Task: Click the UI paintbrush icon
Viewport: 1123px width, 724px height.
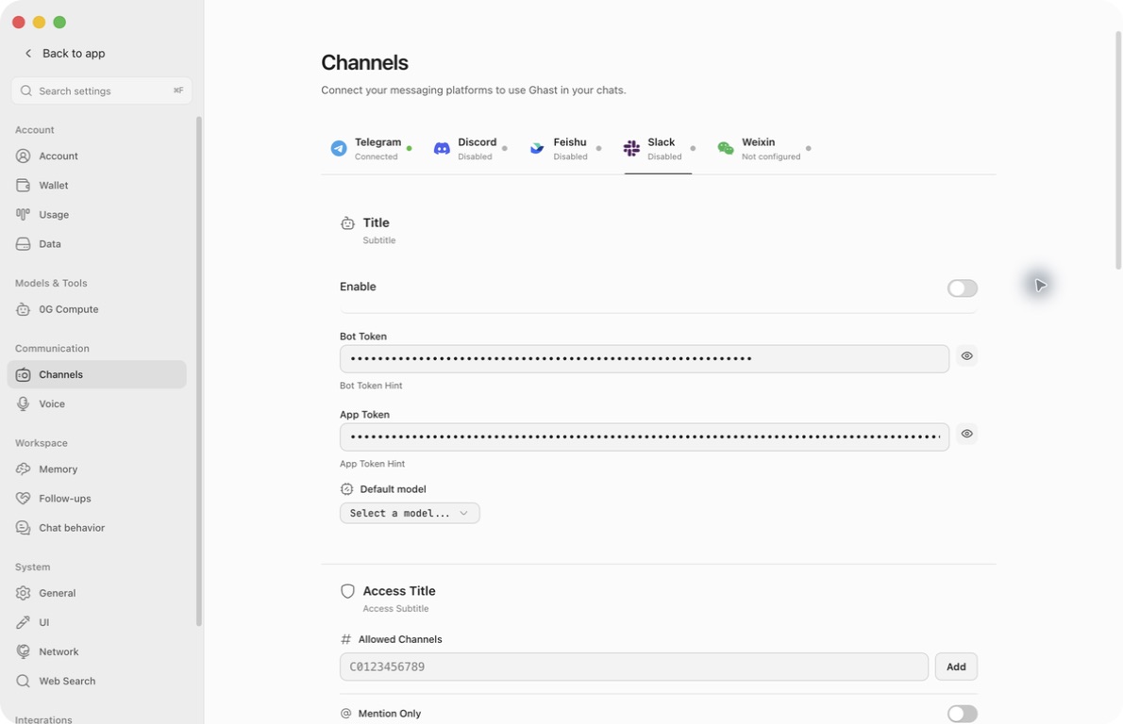Action: click(23, 622)
